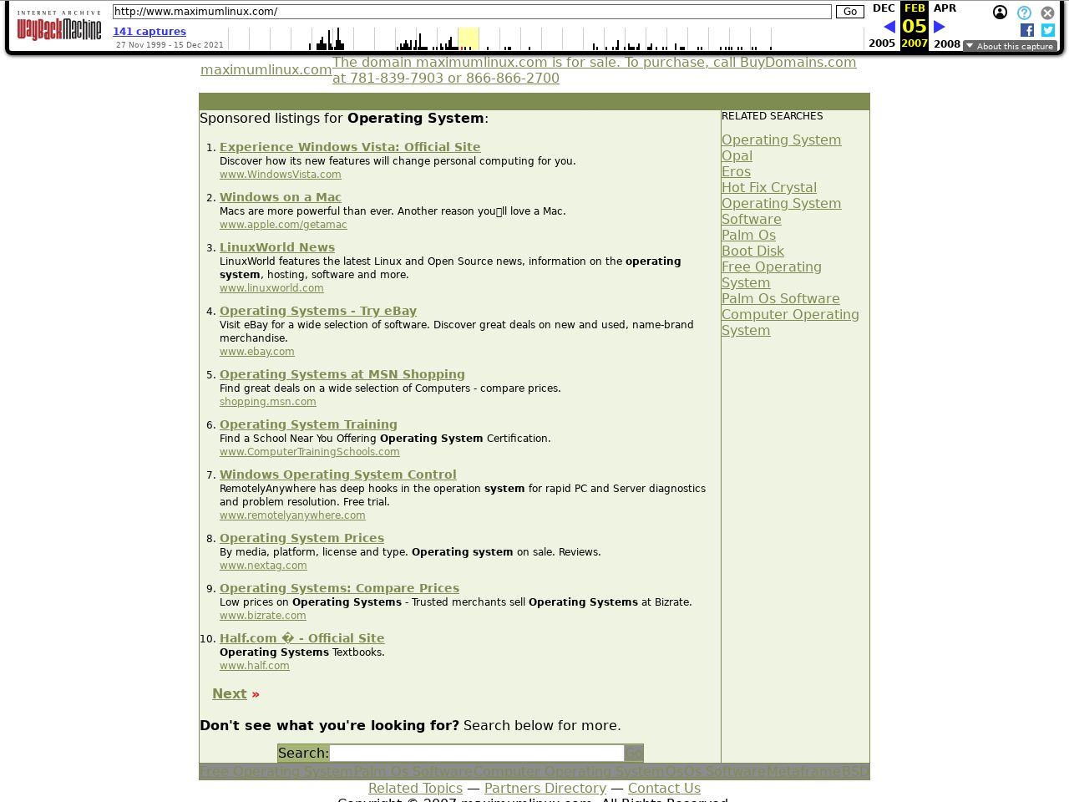Open the Wayback help question mark icon
Viewport: 1069px width, 802px height.
point(1024,13)
